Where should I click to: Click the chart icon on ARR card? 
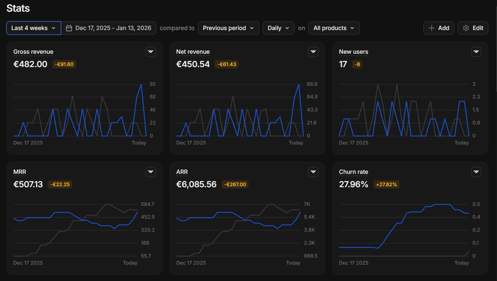coord(313,172)
